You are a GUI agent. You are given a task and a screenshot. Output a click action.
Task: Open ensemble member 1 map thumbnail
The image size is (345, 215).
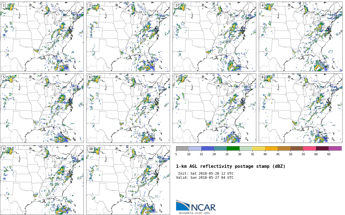pyautogui.click(x=42, y=37)
